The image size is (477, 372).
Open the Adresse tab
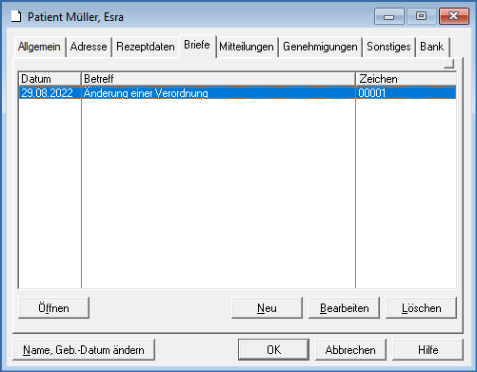point(89,47)
